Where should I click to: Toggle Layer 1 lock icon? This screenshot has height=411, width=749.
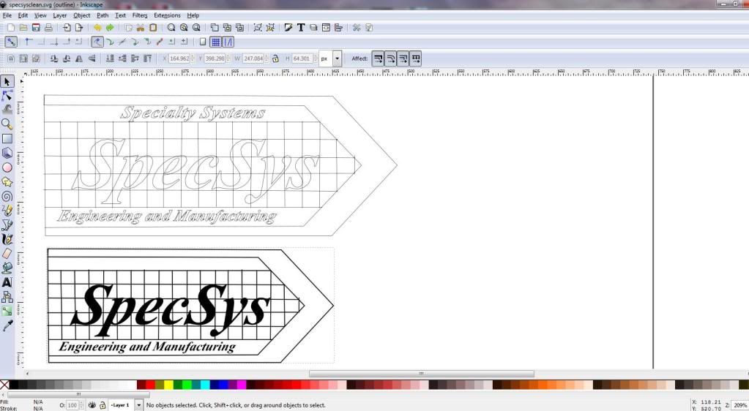(102, 405)
